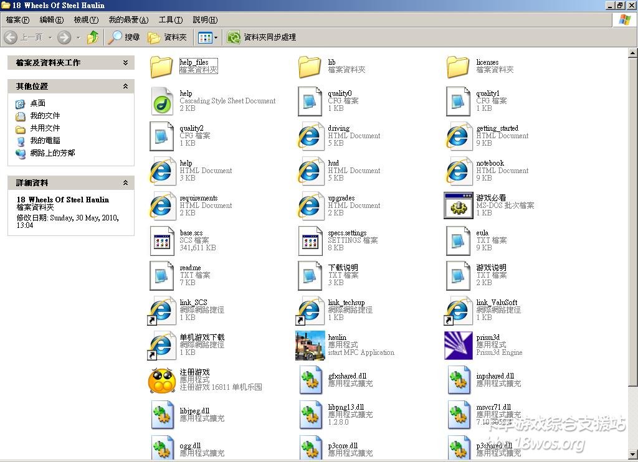Expand the 檔案及資料夾工作 panel
The image size is (638, 462).
pyautogui.click(x=125, y=63)
